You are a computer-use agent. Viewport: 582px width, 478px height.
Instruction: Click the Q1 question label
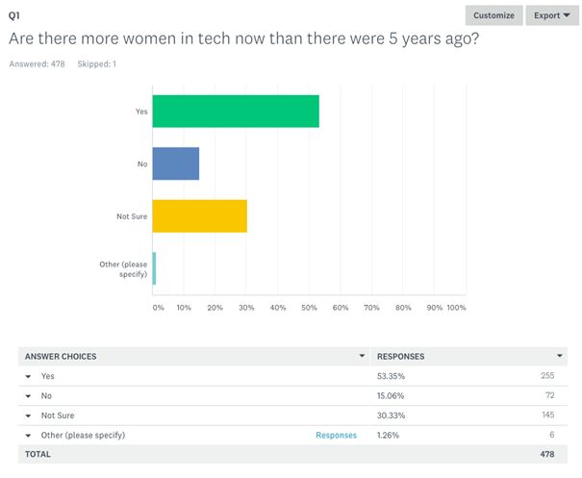coord(14,15)
